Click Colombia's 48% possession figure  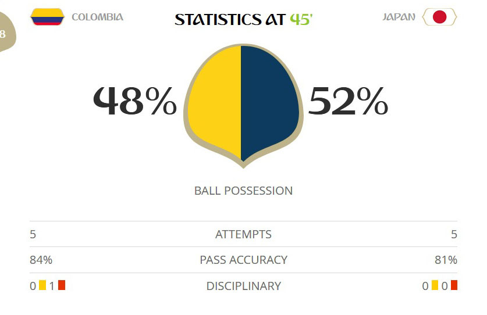pos(135,102)
